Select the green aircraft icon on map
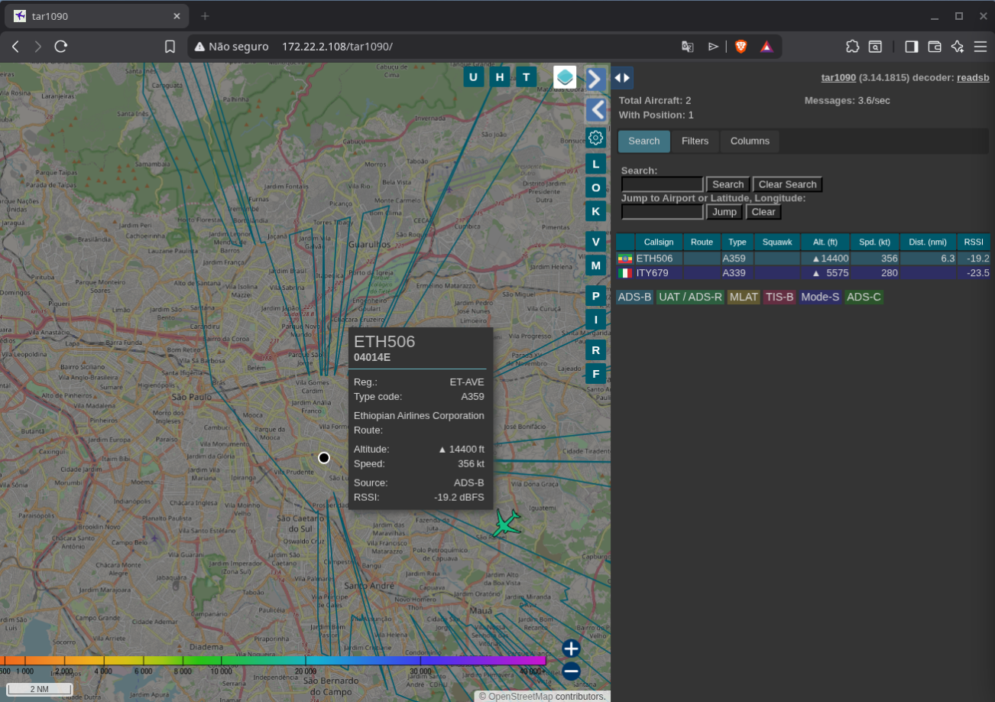995x702 pixels. pos(506,523)
